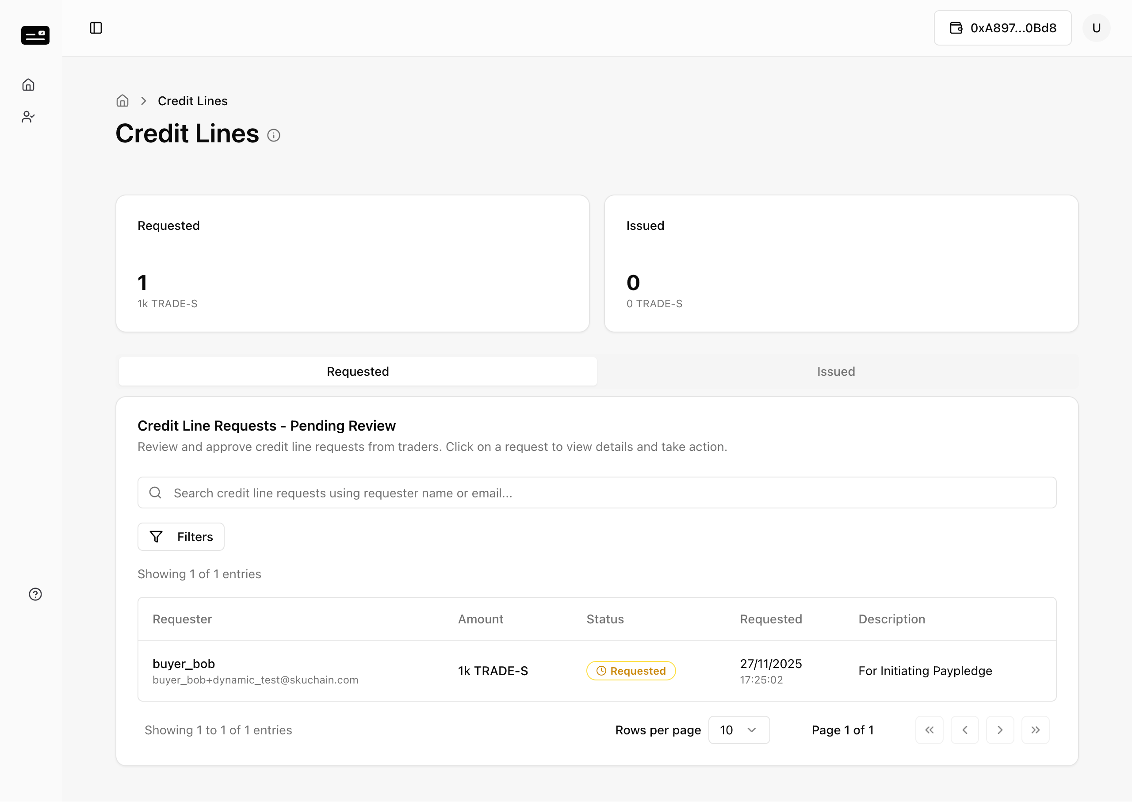This screenshot has width=1132, height=802.
Task: Click the breadcrumb home icon
Action: [122, 101]
